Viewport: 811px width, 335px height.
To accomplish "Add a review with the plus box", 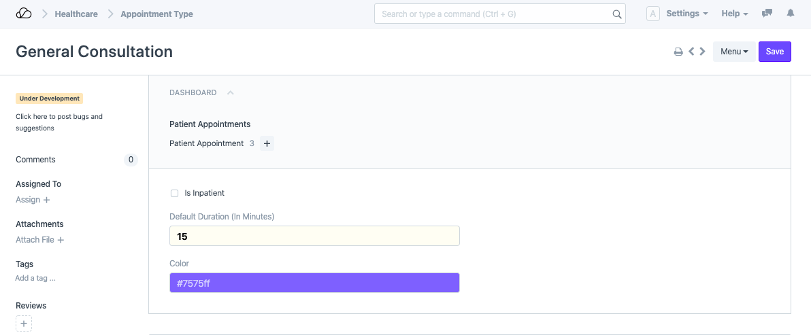I will pyautogui.click(x=24, y=324).
